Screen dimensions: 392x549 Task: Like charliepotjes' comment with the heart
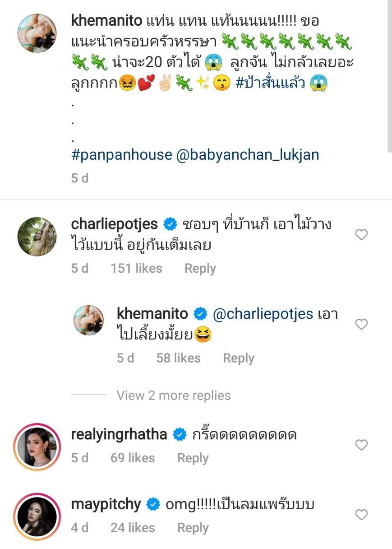point(362,234)
